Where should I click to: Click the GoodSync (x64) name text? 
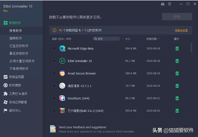(79, 98)
